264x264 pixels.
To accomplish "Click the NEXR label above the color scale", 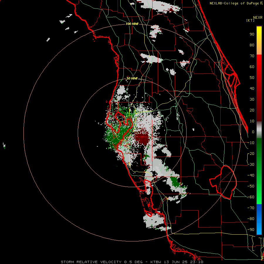I will (x=258, y=18).
